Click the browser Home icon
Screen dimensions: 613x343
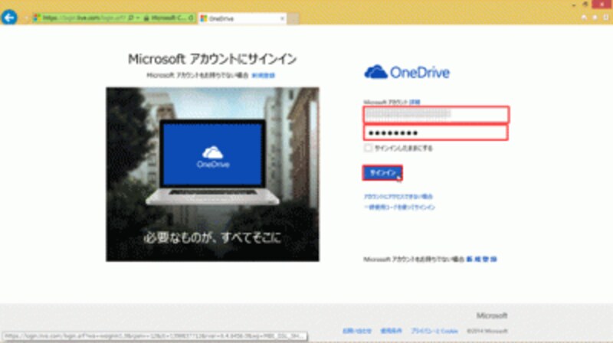tap(584, 18)
